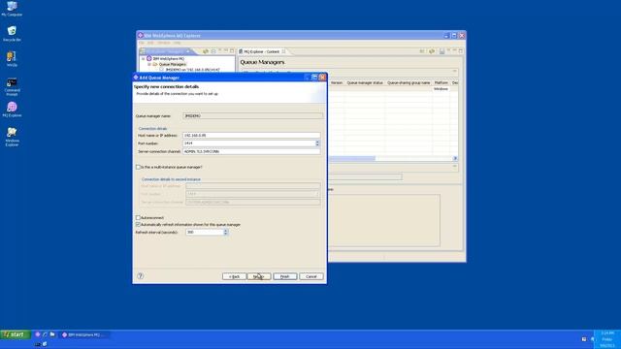Click the Add Queue Manager dialog title icon
The width and height of the screenshot is (621, 349).
click(x=136, y=78)
